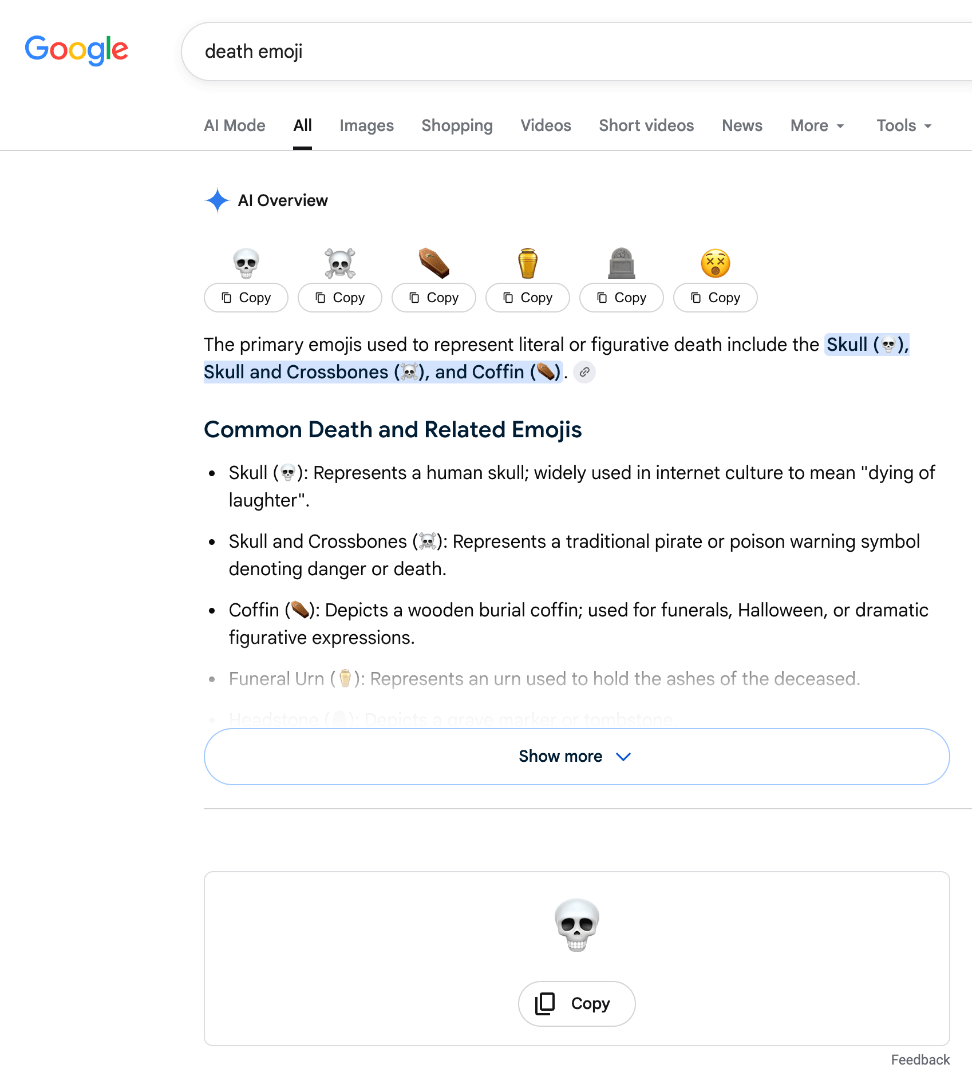The image size is (972, 1076).
Task: Expand the overview with Show more
Action: (x=576, y=757)
